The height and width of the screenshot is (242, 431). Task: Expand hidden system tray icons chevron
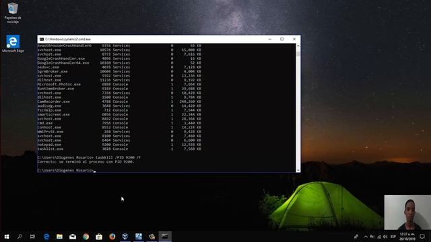[366, 237]
